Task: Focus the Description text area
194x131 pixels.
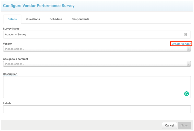Action: [x=93, y=87]
